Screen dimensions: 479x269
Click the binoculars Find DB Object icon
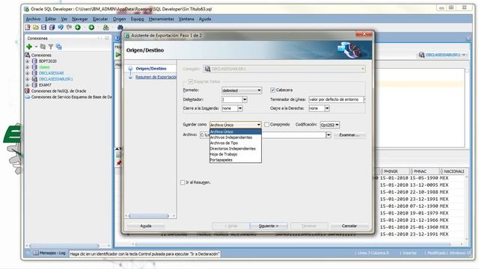click(x=120, y=28)
